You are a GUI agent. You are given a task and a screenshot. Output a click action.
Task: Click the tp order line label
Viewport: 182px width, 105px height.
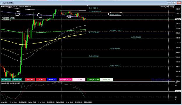pos(6,20)
